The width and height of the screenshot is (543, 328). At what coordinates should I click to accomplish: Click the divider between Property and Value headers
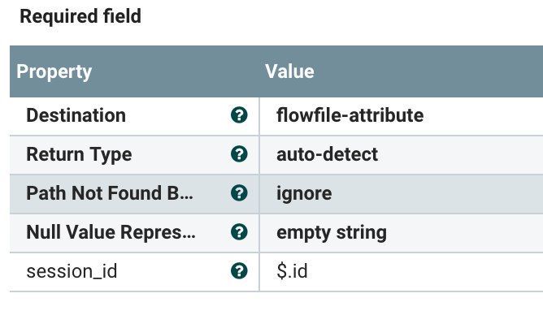click(x=258, y=71)
